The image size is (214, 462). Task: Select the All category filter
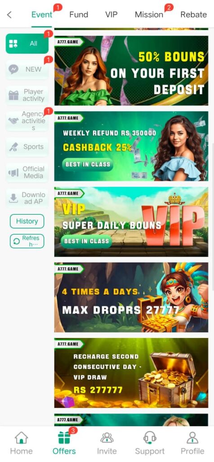pos(27,44)
